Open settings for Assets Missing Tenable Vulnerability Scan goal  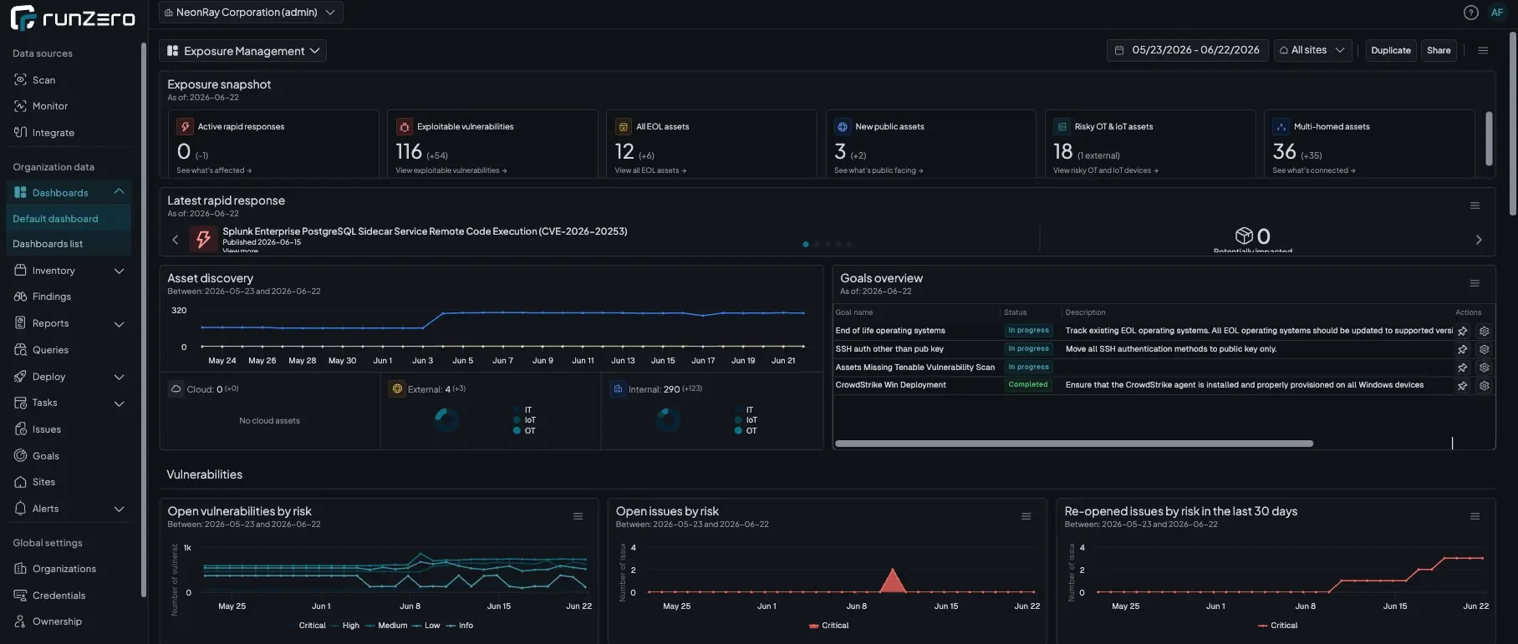click(1484, 368)
